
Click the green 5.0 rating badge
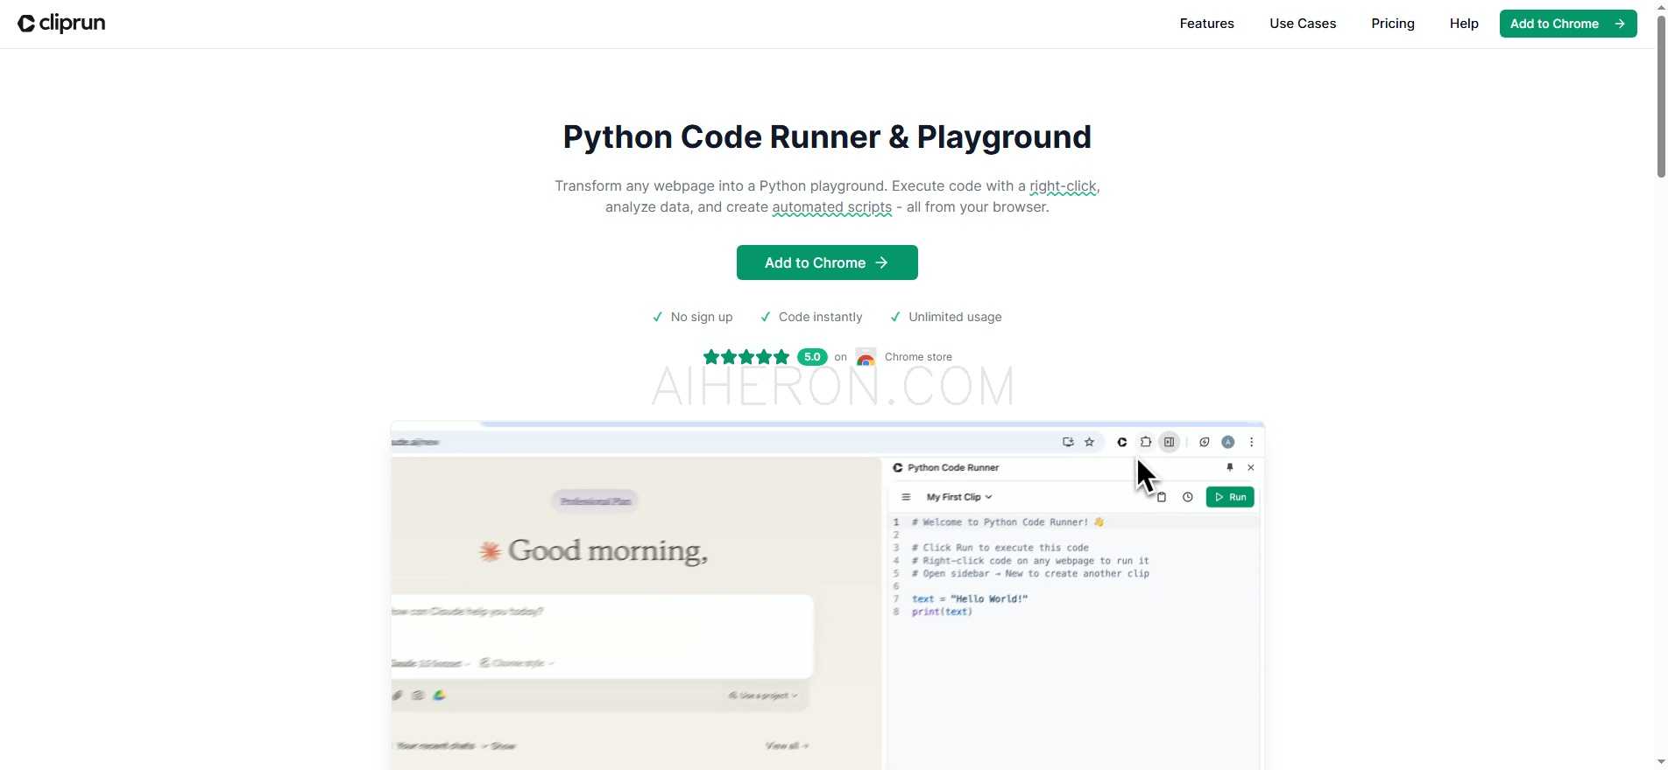coord(812,357)
